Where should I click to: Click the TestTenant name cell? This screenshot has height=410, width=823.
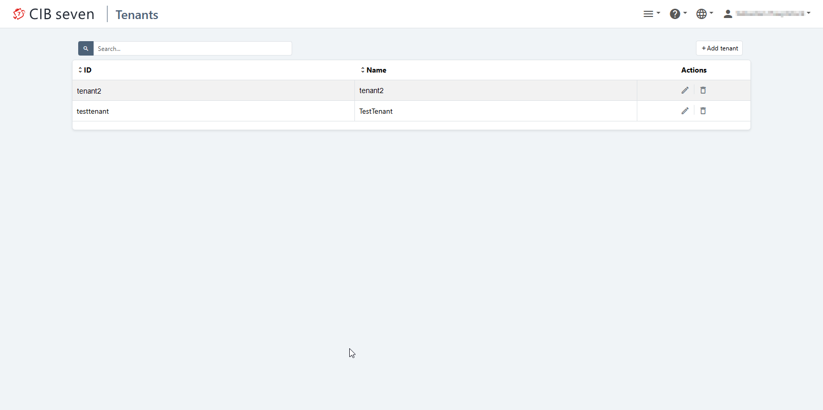pos(376,112)
